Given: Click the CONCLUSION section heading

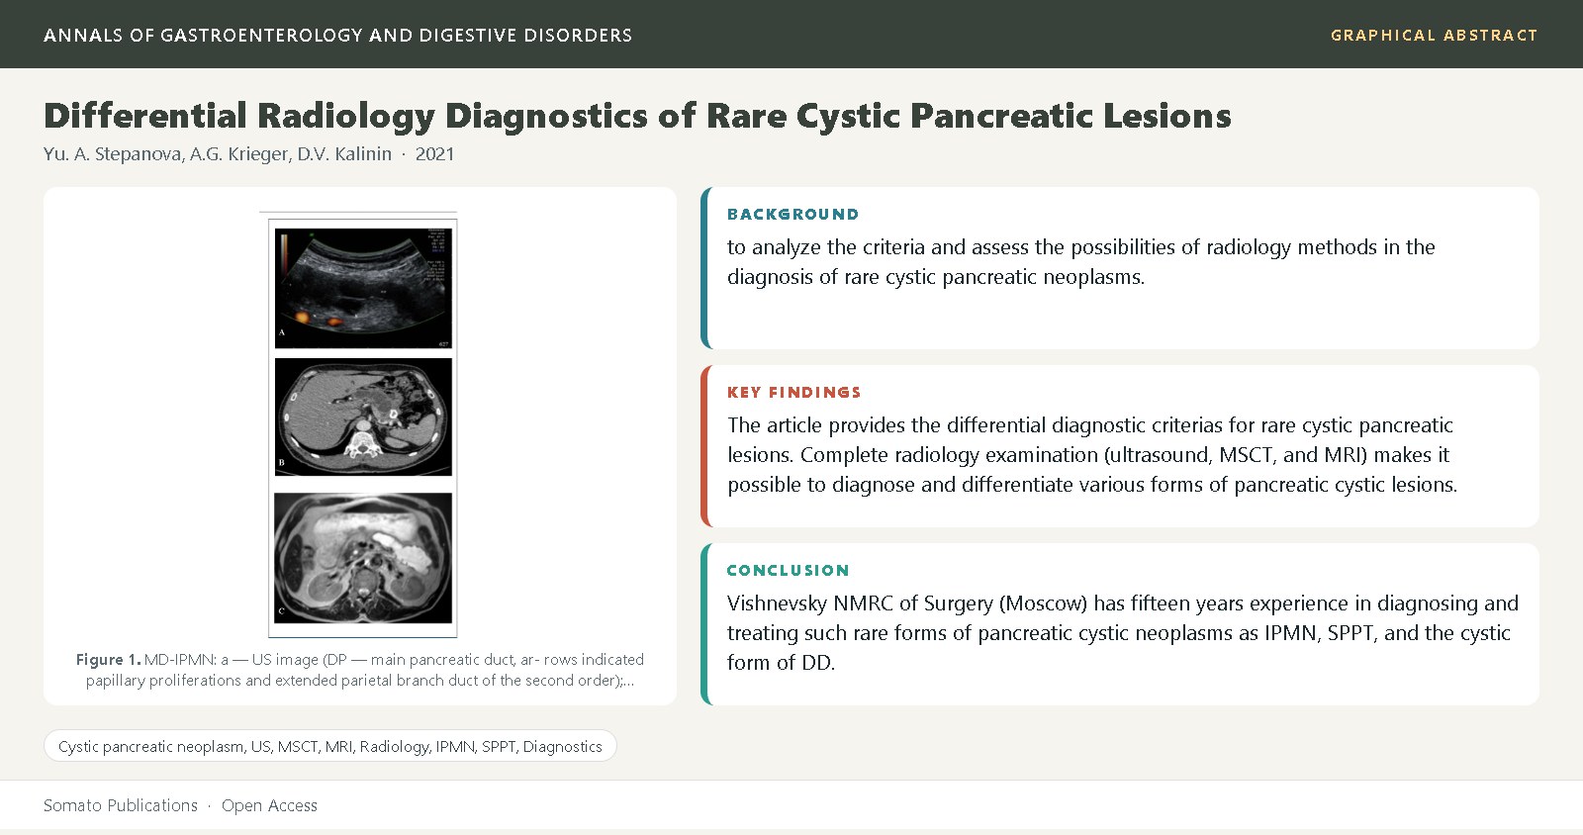Looking at the screenshot, I should coord(788,571).
